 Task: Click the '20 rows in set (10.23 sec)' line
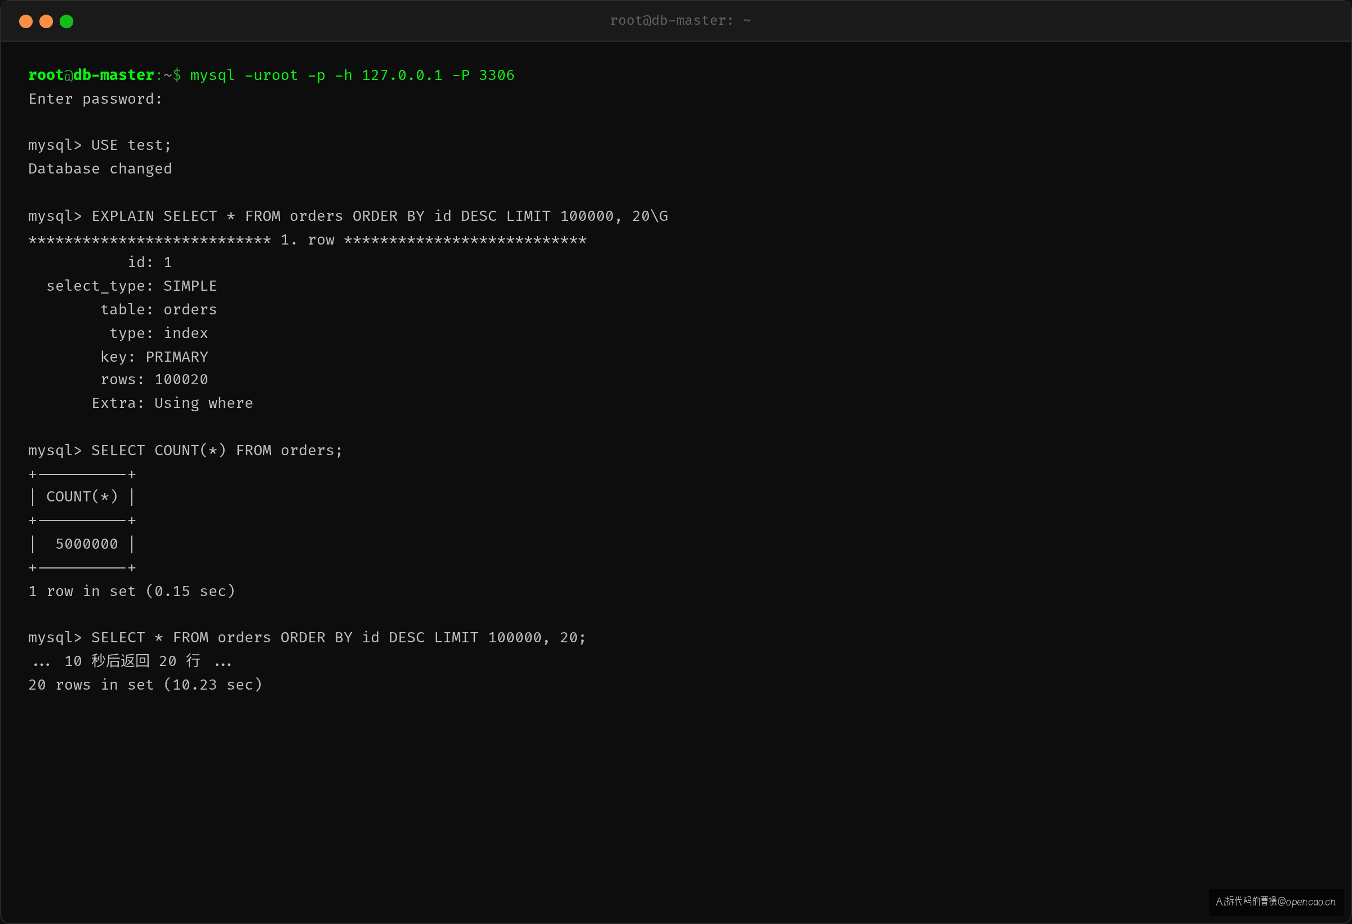(145, 685)
